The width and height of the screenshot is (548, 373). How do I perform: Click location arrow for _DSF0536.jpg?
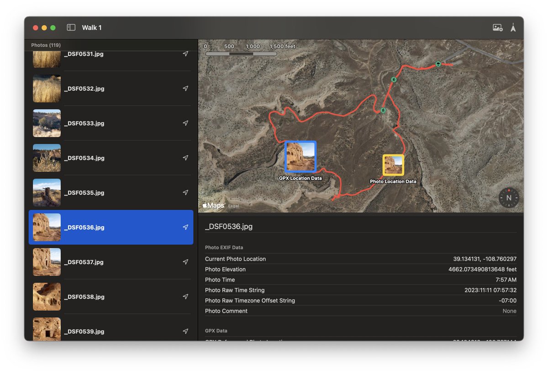[185, 227]
